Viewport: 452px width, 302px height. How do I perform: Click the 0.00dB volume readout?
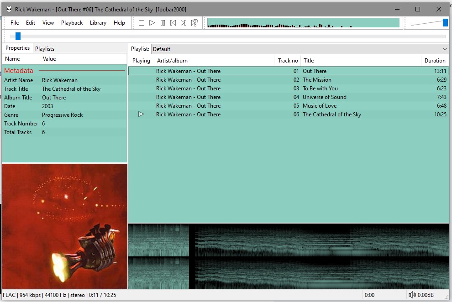point(426,295)
